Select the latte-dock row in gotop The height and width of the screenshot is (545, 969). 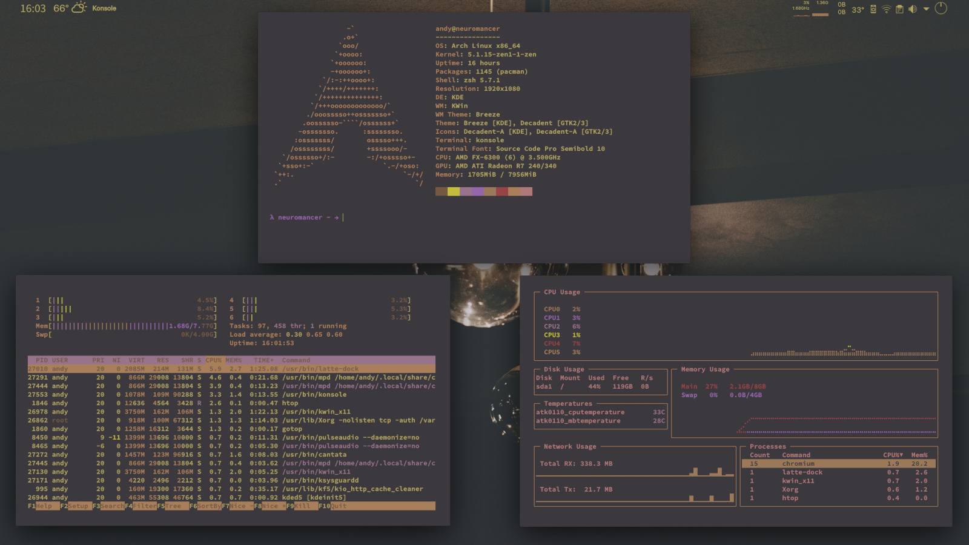[839, 472]
